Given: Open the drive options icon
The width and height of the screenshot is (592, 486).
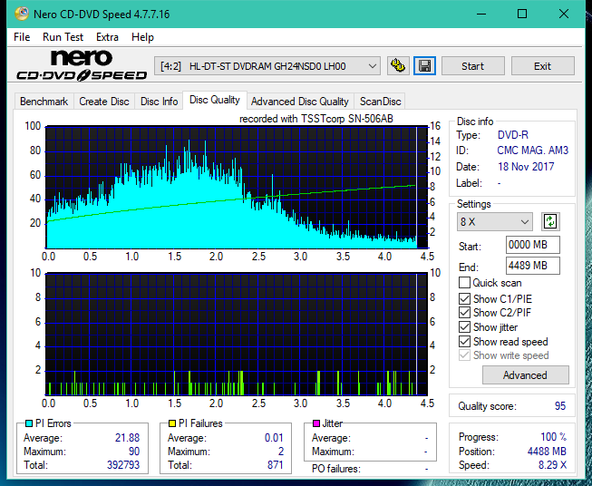Looking at the screenshot, I should (398, 66).
